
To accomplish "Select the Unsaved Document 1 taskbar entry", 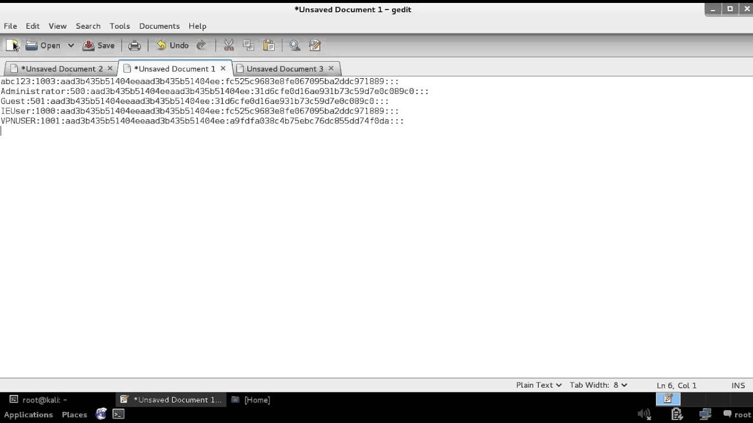I will pos(171,399).
